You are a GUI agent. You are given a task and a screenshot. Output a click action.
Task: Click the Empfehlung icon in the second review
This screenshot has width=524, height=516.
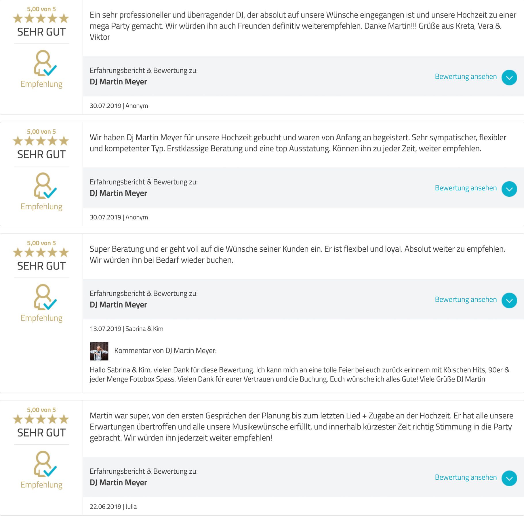point(45,185)
